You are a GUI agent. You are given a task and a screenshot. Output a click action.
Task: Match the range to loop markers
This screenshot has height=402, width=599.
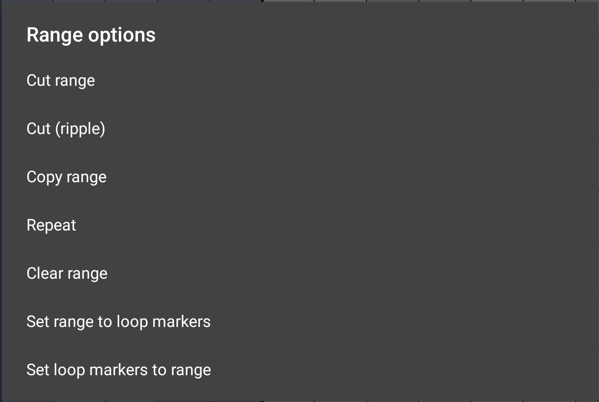[x=118, y=322]
